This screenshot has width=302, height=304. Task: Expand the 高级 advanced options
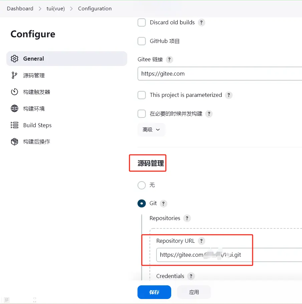[x=151, y=130]
